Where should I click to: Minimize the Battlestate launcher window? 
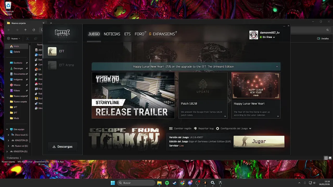coord(284,26)
